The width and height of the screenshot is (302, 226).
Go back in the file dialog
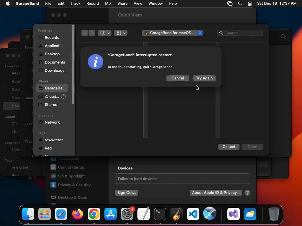tap(85, 33)
